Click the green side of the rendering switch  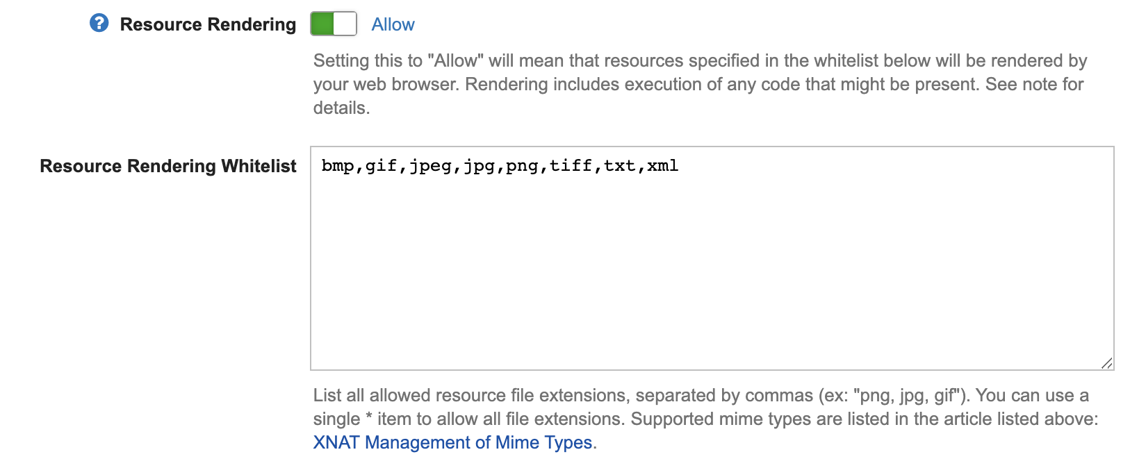click(322, 24)
